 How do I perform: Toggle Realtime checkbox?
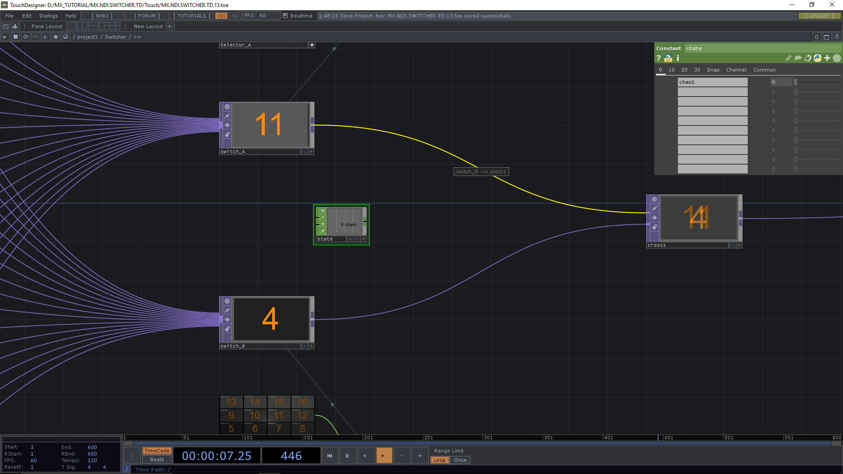point(285,15)
